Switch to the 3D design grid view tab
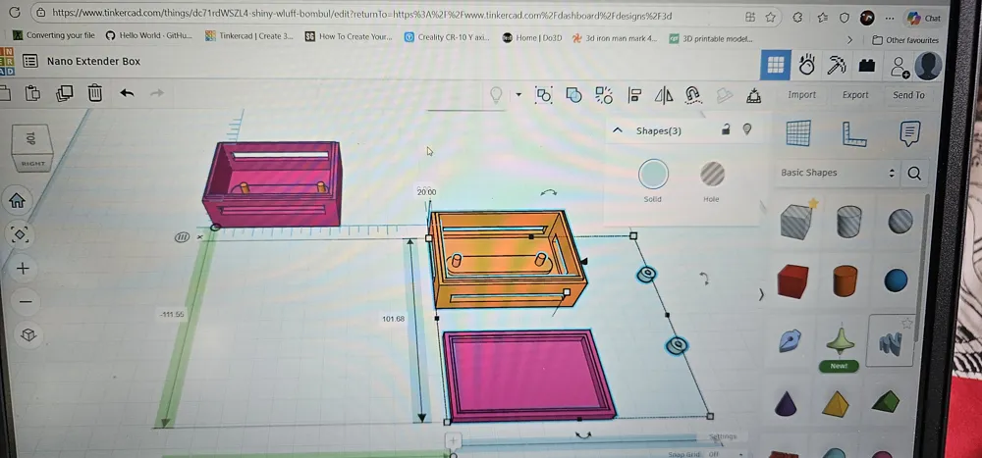This screenshot has height=458, width=982. (776, 66)
